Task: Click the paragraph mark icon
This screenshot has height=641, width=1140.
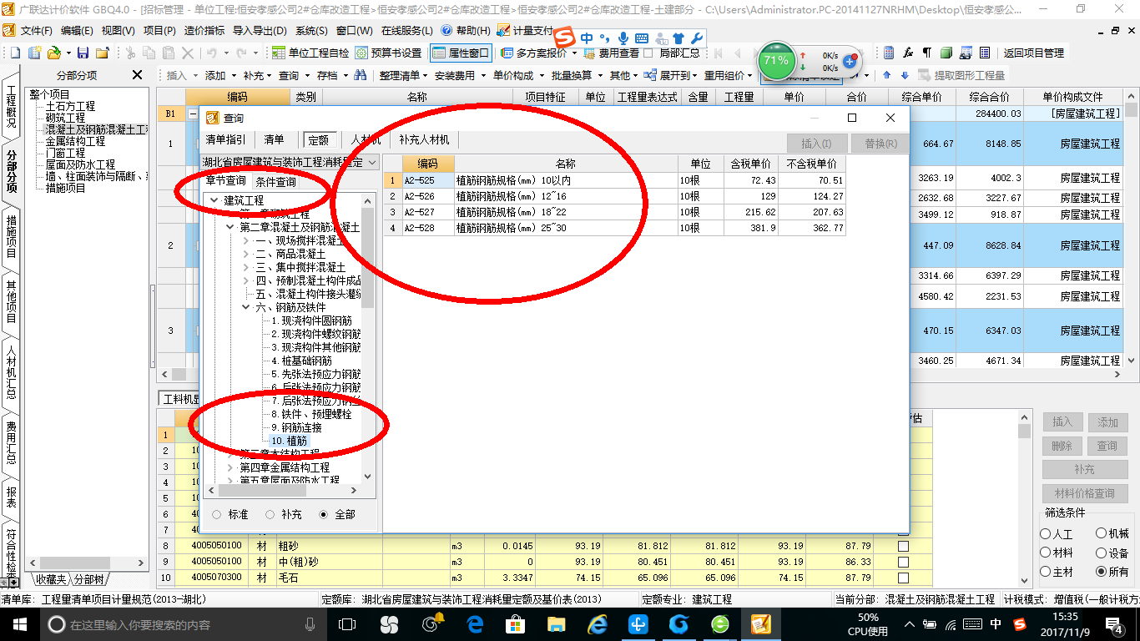Action: click(x=926, y=53)
